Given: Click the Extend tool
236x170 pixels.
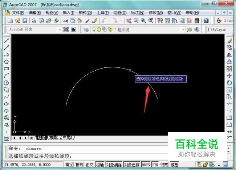Looking at the screenshot, I should [x=229, y=111].
